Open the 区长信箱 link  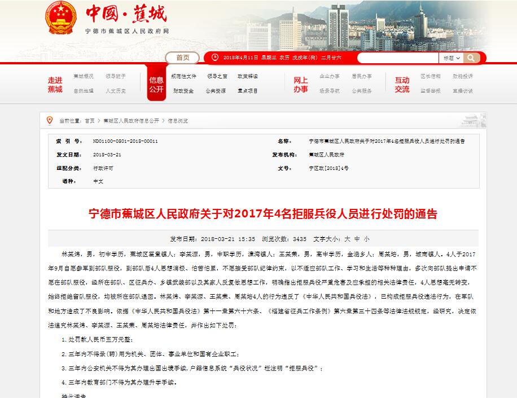coord(430,76)
